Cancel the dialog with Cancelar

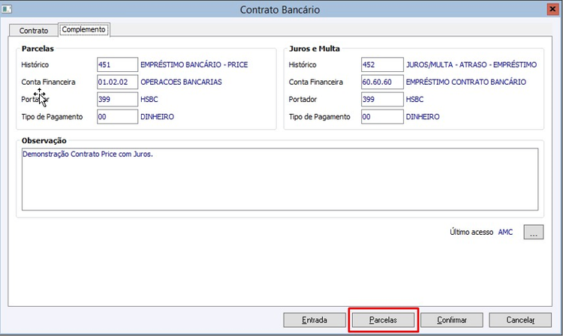pos(520,319)
